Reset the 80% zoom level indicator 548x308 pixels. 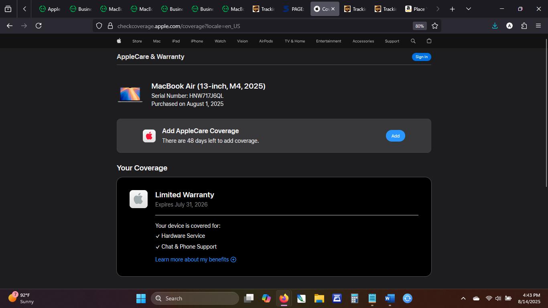coord(419,26)
